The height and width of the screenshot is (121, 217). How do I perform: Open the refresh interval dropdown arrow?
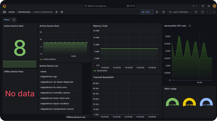pyautogui.click(x=207, y=12)
